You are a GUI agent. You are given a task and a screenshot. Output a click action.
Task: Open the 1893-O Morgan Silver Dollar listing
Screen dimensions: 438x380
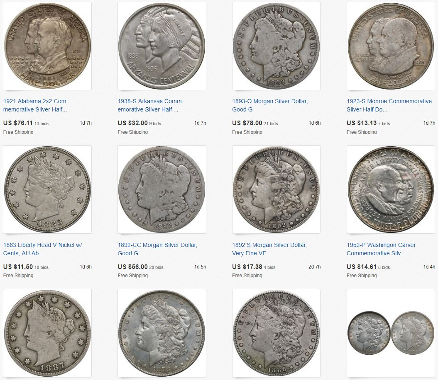pyautogui.click(x=270, y=105)
